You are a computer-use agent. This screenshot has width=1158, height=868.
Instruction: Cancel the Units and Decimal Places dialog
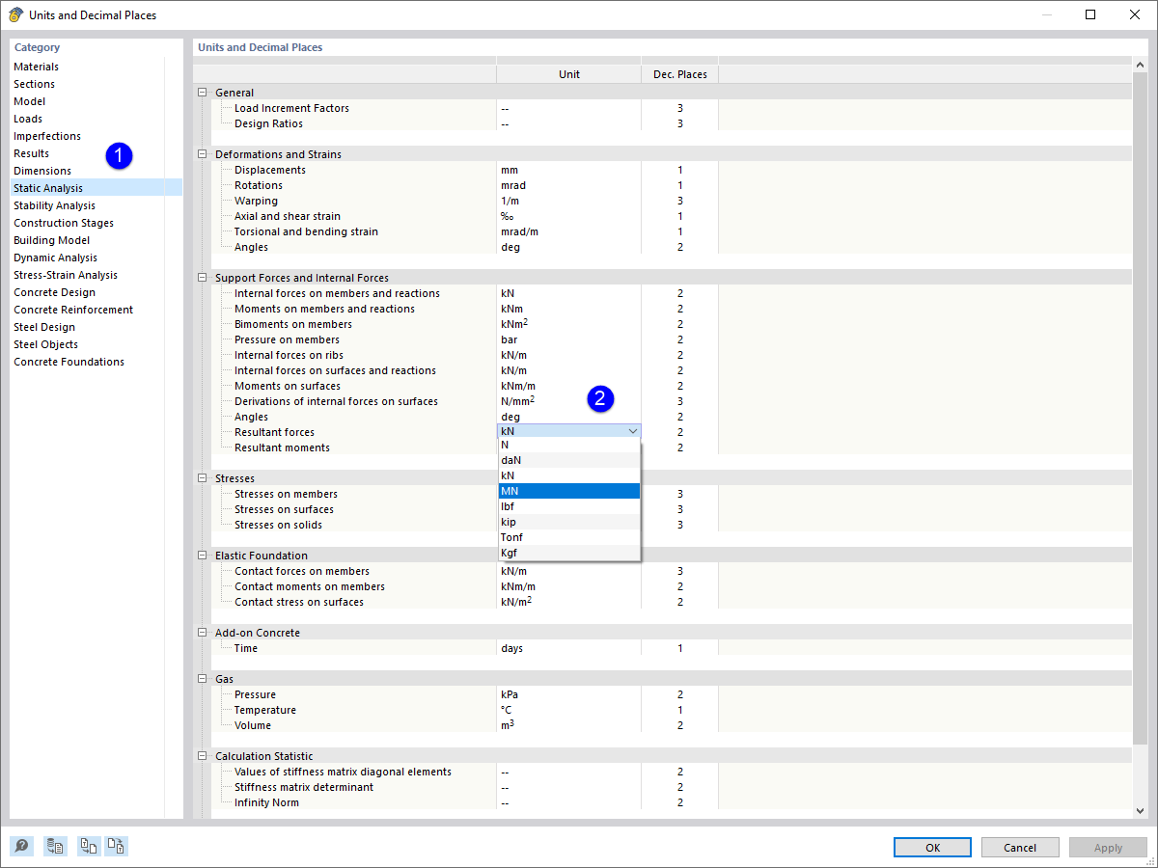pyautogui.click(x=1020, y=847)
